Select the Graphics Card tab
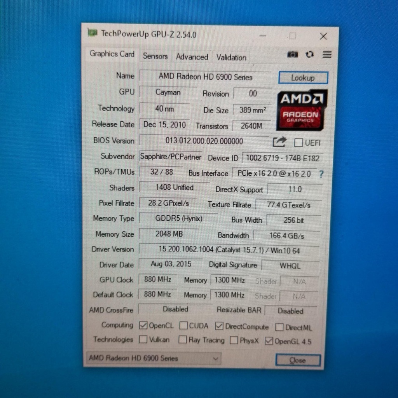 112,54
